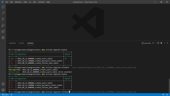170x96 pixels.
Task: Open the Run menu
Action: [35, 2]
